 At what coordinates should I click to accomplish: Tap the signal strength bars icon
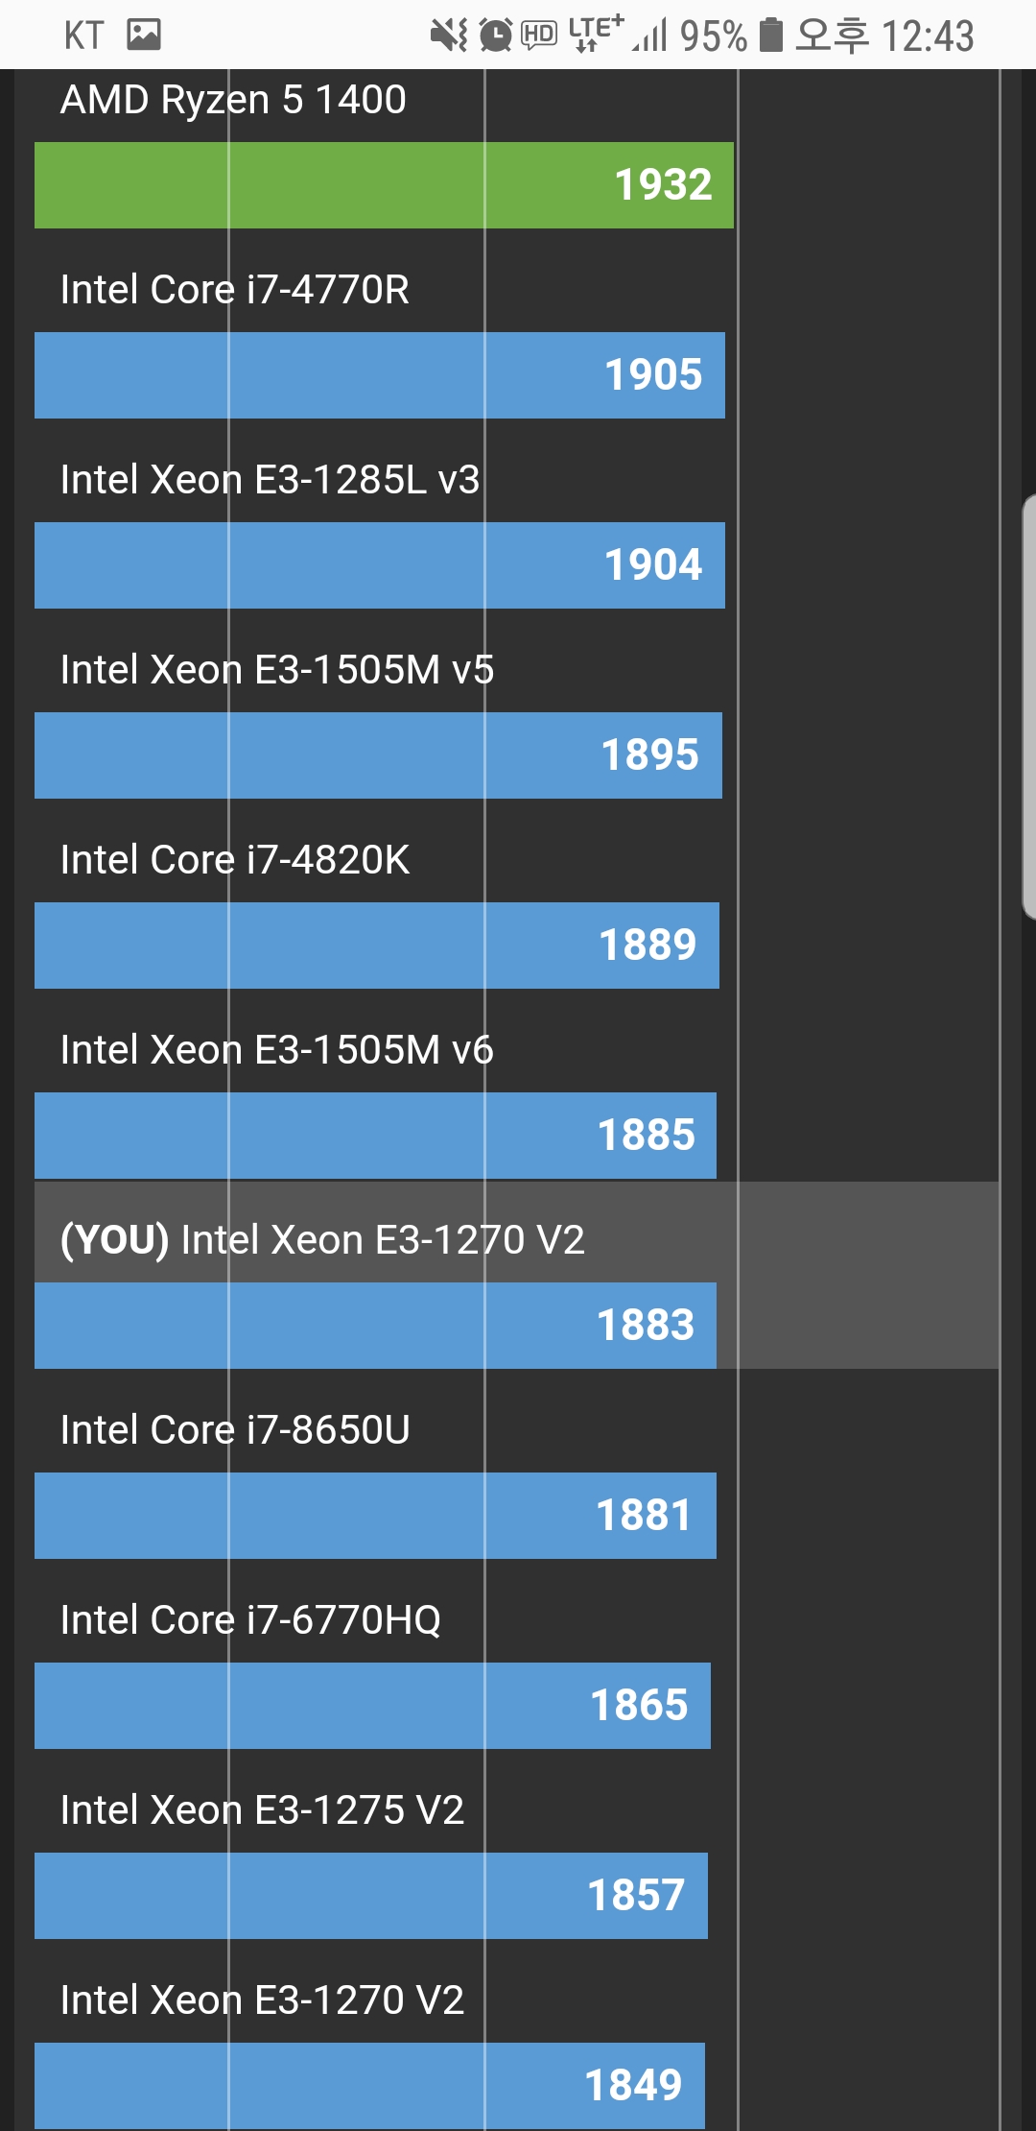[650, 36]
